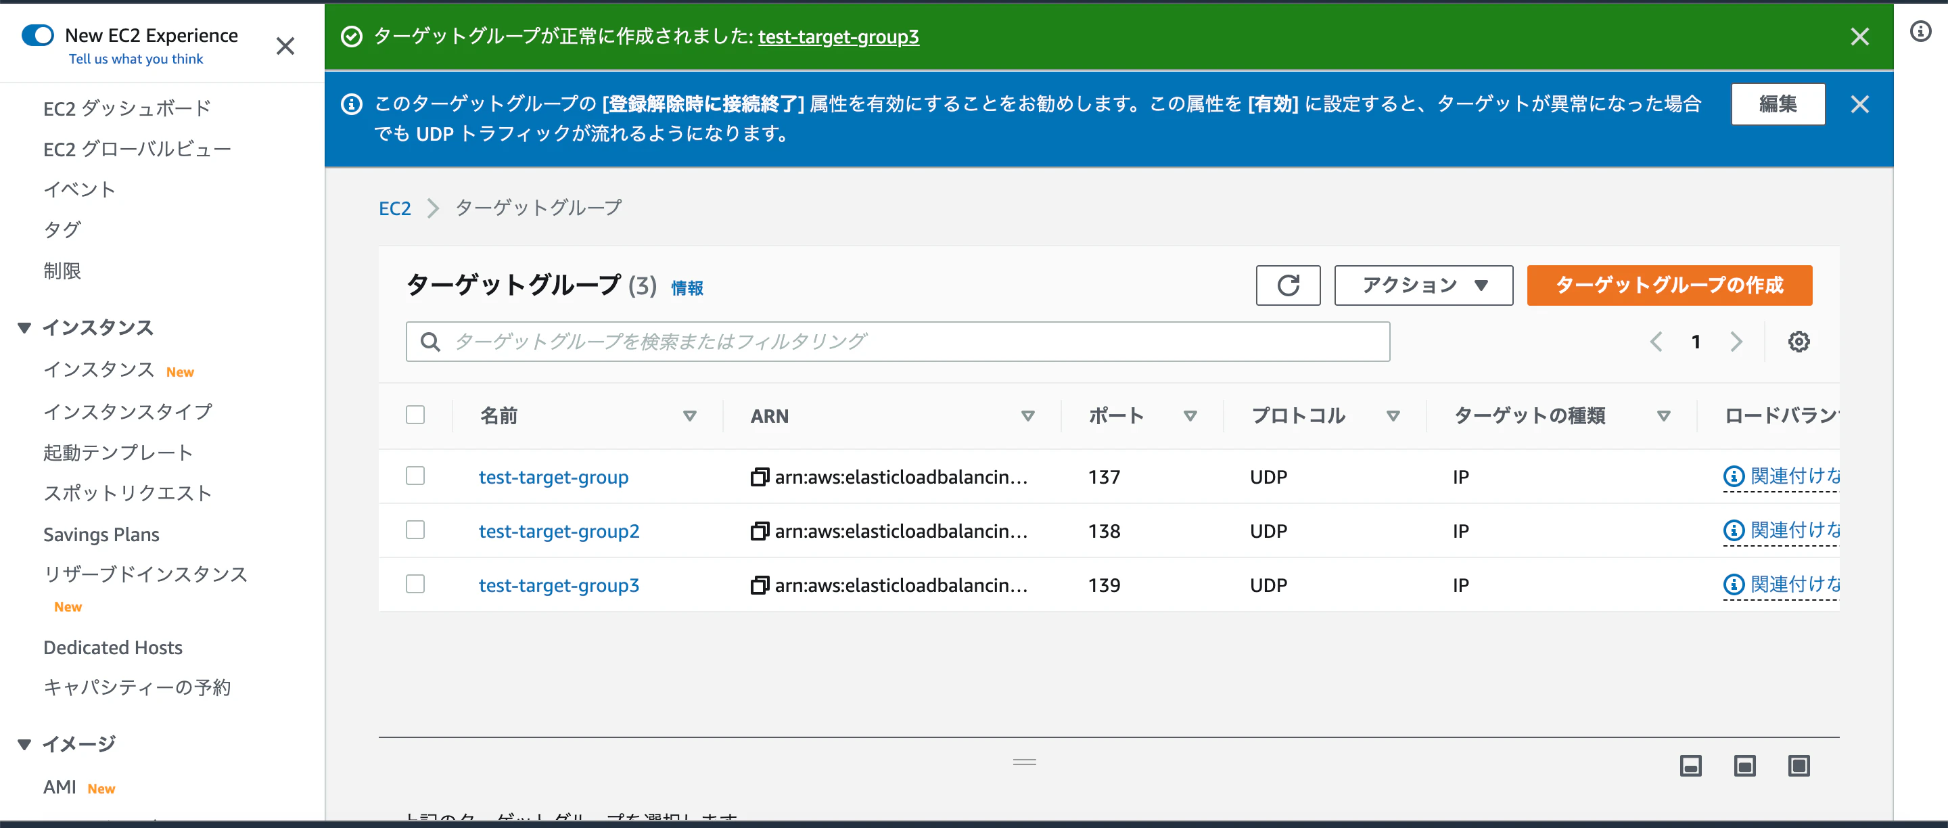Open EC2 ダッシュボード in sidebar
1948x828 pixels.
[x=127, y=109]
